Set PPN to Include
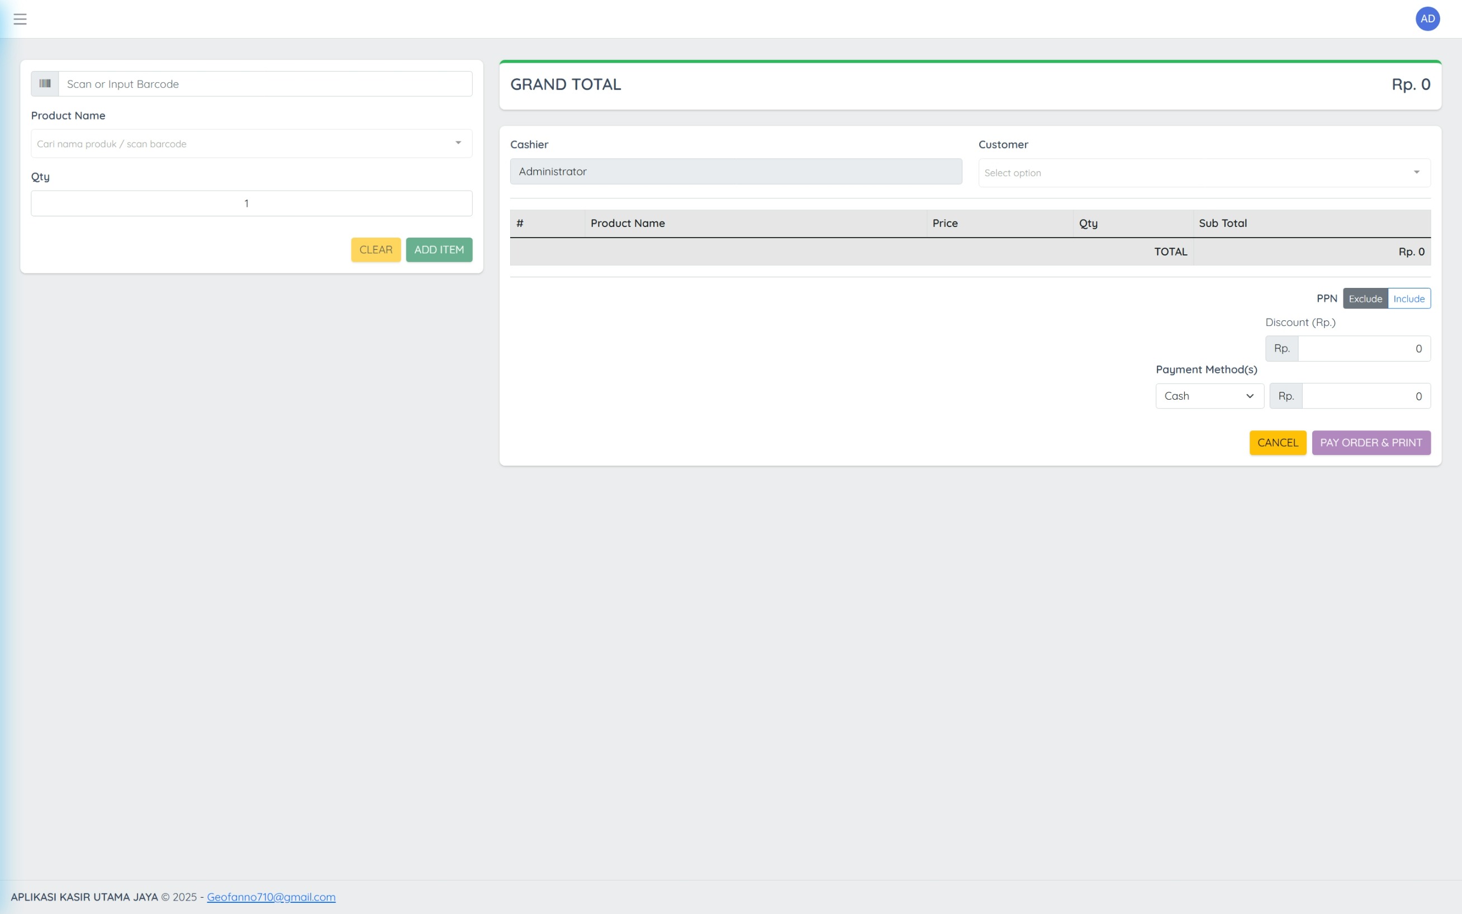 tap(1408, 299)
